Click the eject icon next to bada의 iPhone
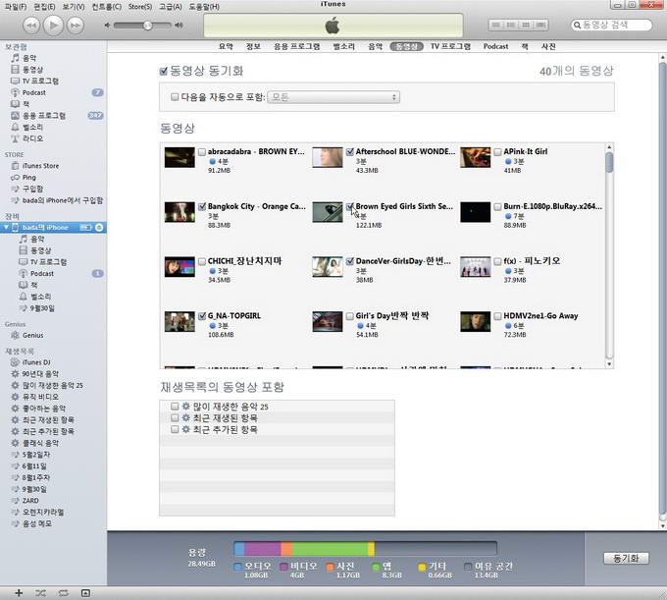 coord(99,228)
